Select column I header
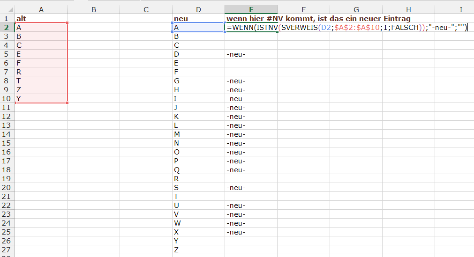 [460, 9]
